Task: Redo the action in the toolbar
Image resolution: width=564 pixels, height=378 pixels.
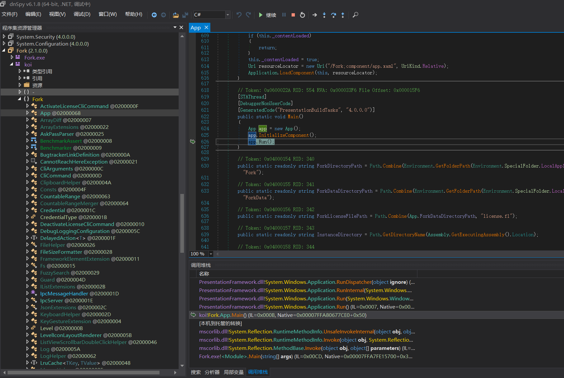Action: point(248,15)
